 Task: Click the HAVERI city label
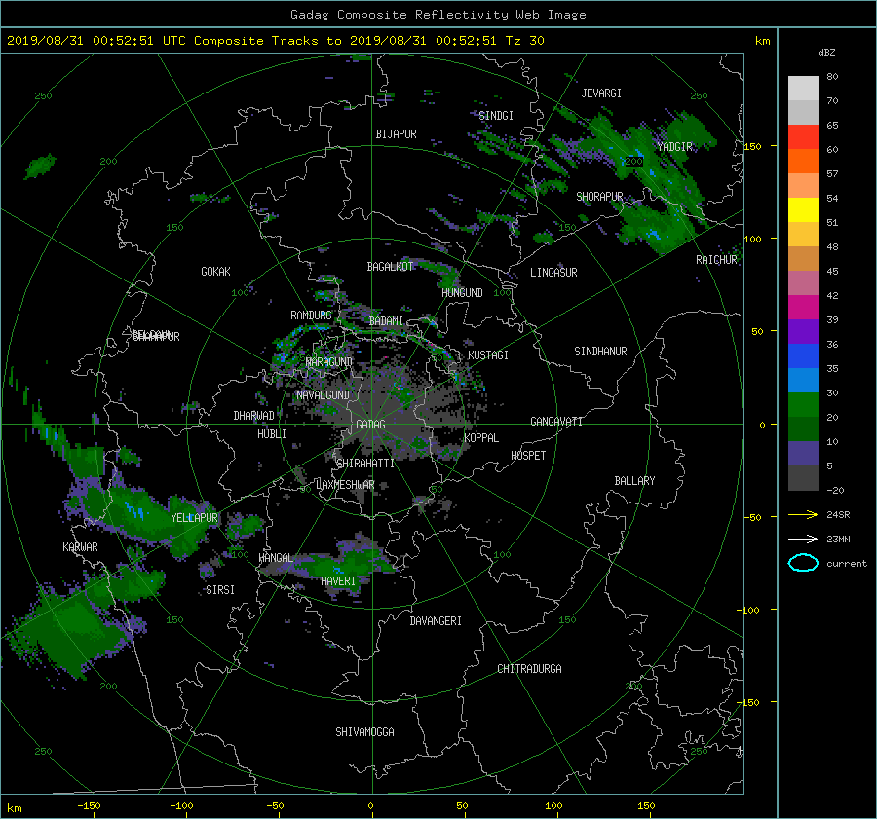tap(338, 581)
